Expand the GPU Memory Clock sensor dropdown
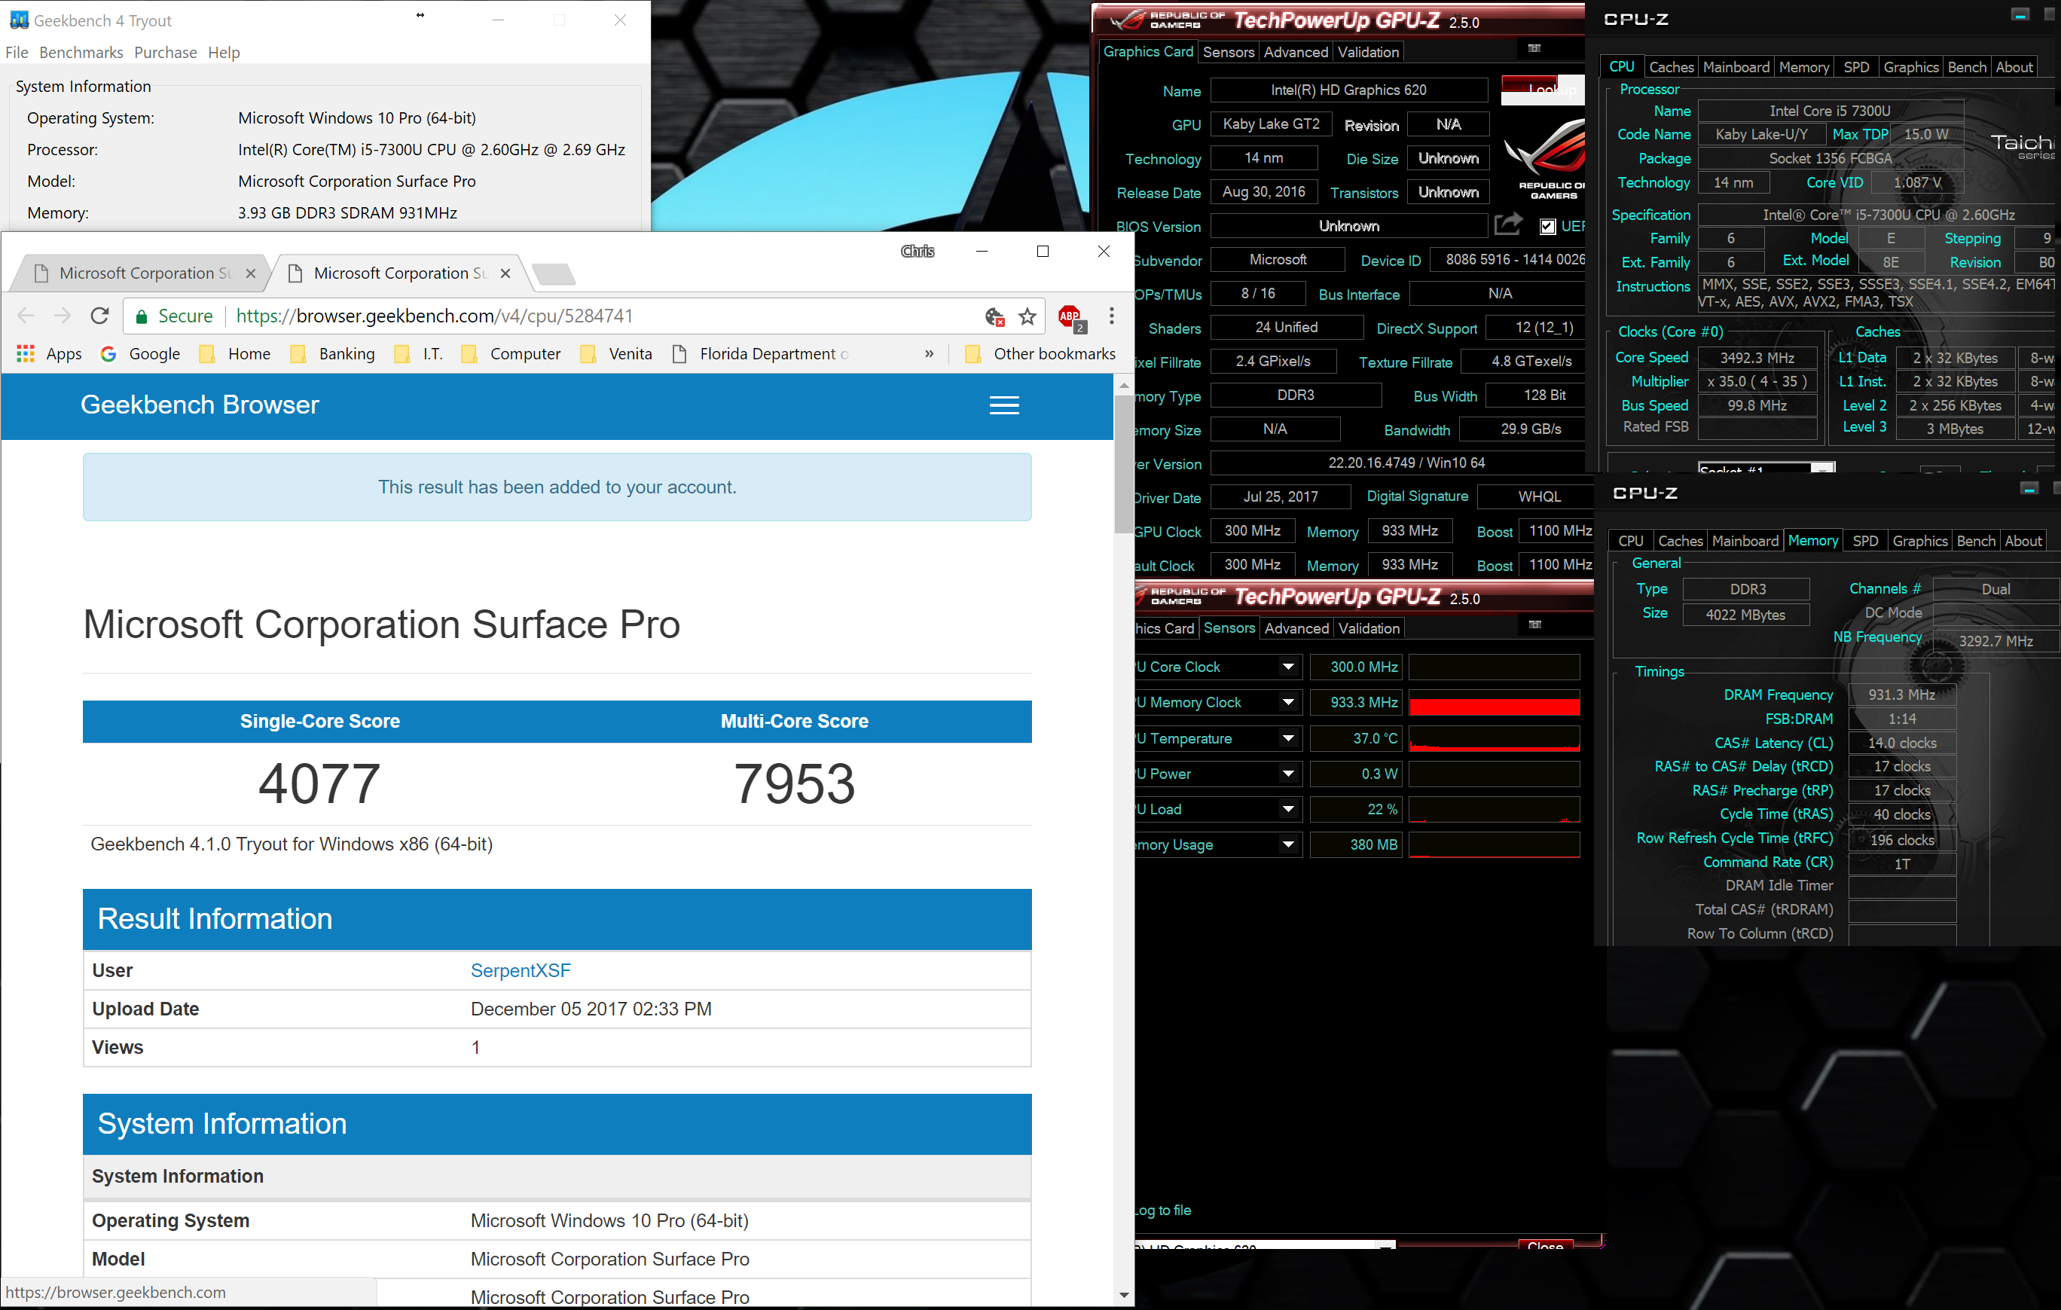 coord(1288,703)
